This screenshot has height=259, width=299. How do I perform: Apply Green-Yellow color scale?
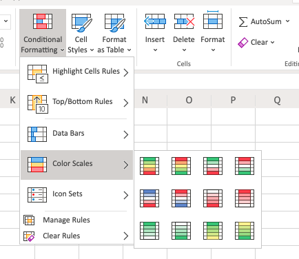(x=213, y=231)
